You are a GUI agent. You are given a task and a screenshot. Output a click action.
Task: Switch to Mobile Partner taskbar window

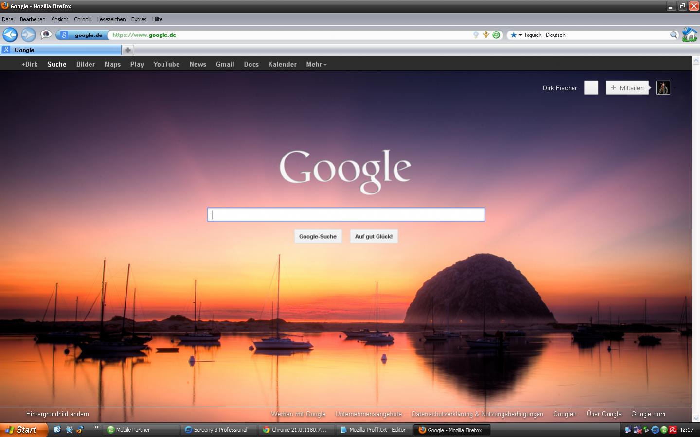click(141, 430)
